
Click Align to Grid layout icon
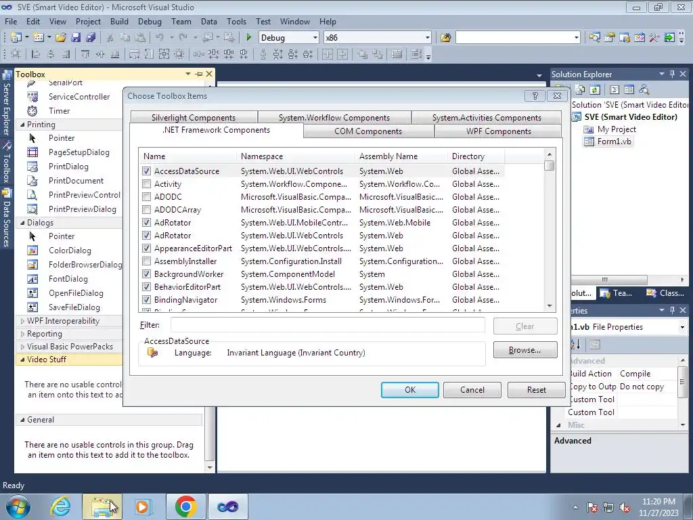[x=16, y=54]
